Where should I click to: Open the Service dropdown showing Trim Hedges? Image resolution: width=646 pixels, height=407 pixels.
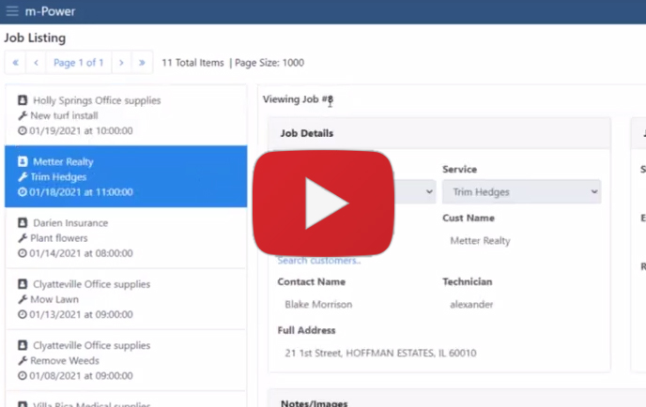click(521, 192)
